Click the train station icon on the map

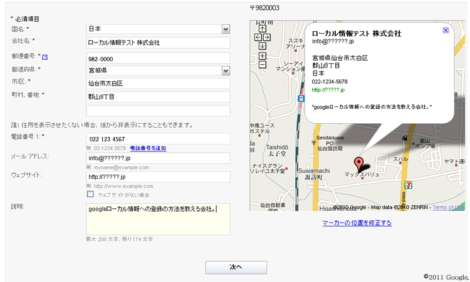tap(301, 98)
